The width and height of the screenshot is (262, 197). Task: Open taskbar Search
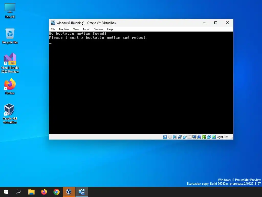tap(18, 192)
